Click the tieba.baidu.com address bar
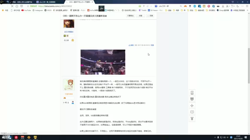The width and height of the screenshot is (250, 140). click(x=55, y=6)
